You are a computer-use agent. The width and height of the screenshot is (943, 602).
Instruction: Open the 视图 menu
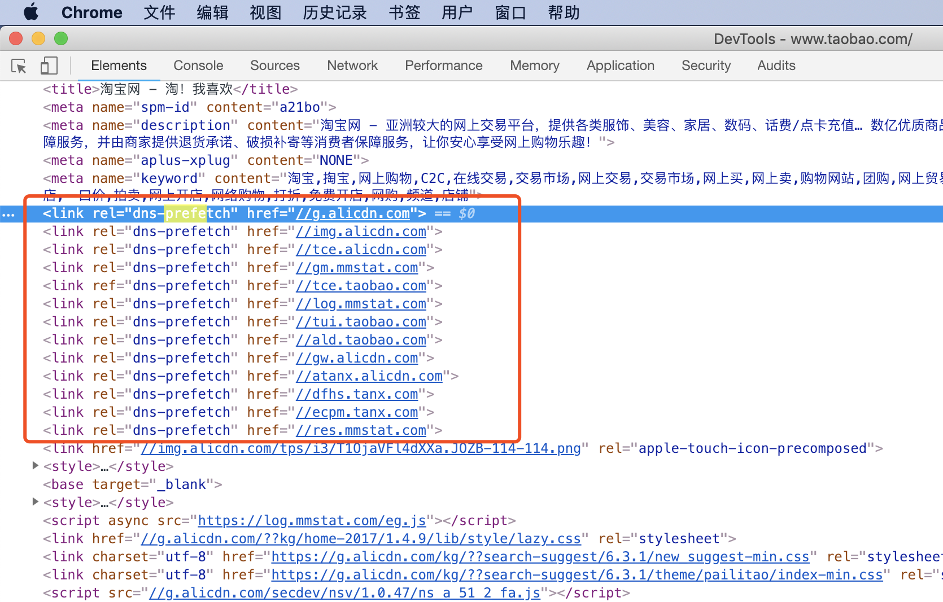265,12
